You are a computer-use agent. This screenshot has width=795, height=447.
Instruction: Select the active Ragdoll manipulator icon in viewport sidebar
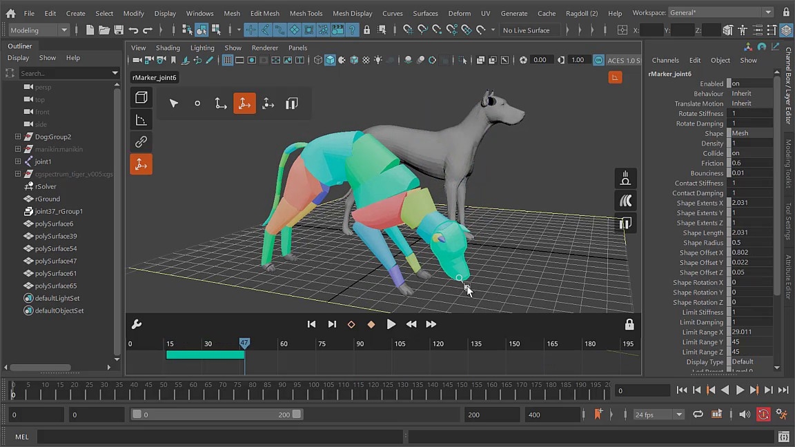point(141,164)
